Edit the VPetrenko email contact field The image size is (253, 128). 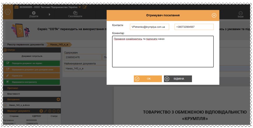149,27
